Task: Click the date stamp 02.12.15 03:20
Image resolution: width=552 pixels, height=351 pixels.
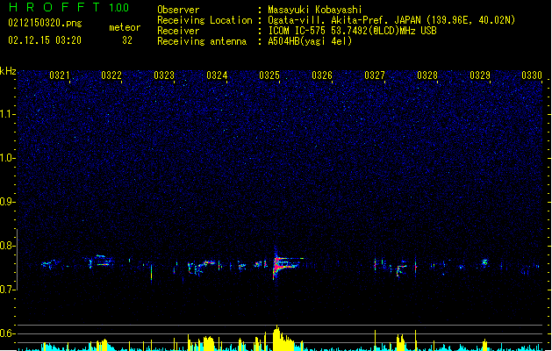Action: [x=45, y=40]
